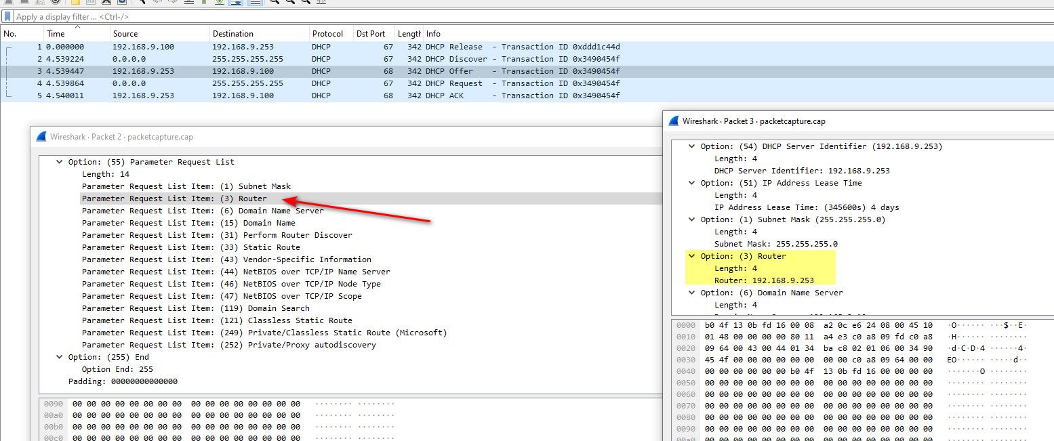Select packet 3 DHCP Offer row
The width and height of the screenshot is (1054, 441).
(x=527, y=71)
